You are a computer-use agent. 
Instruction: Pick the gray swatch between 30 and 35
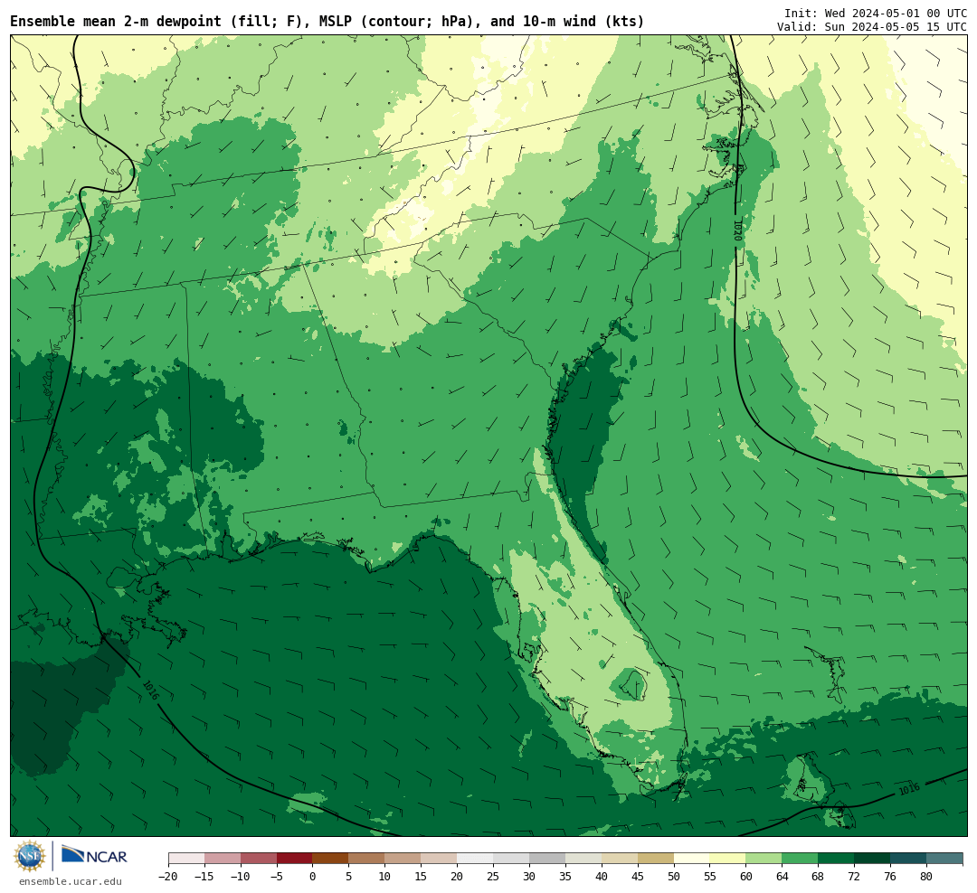tap(547, 859)
